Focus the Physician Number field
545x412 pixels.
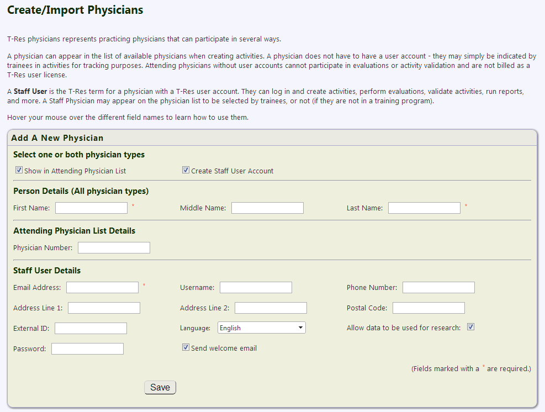(x=114, y=247)
